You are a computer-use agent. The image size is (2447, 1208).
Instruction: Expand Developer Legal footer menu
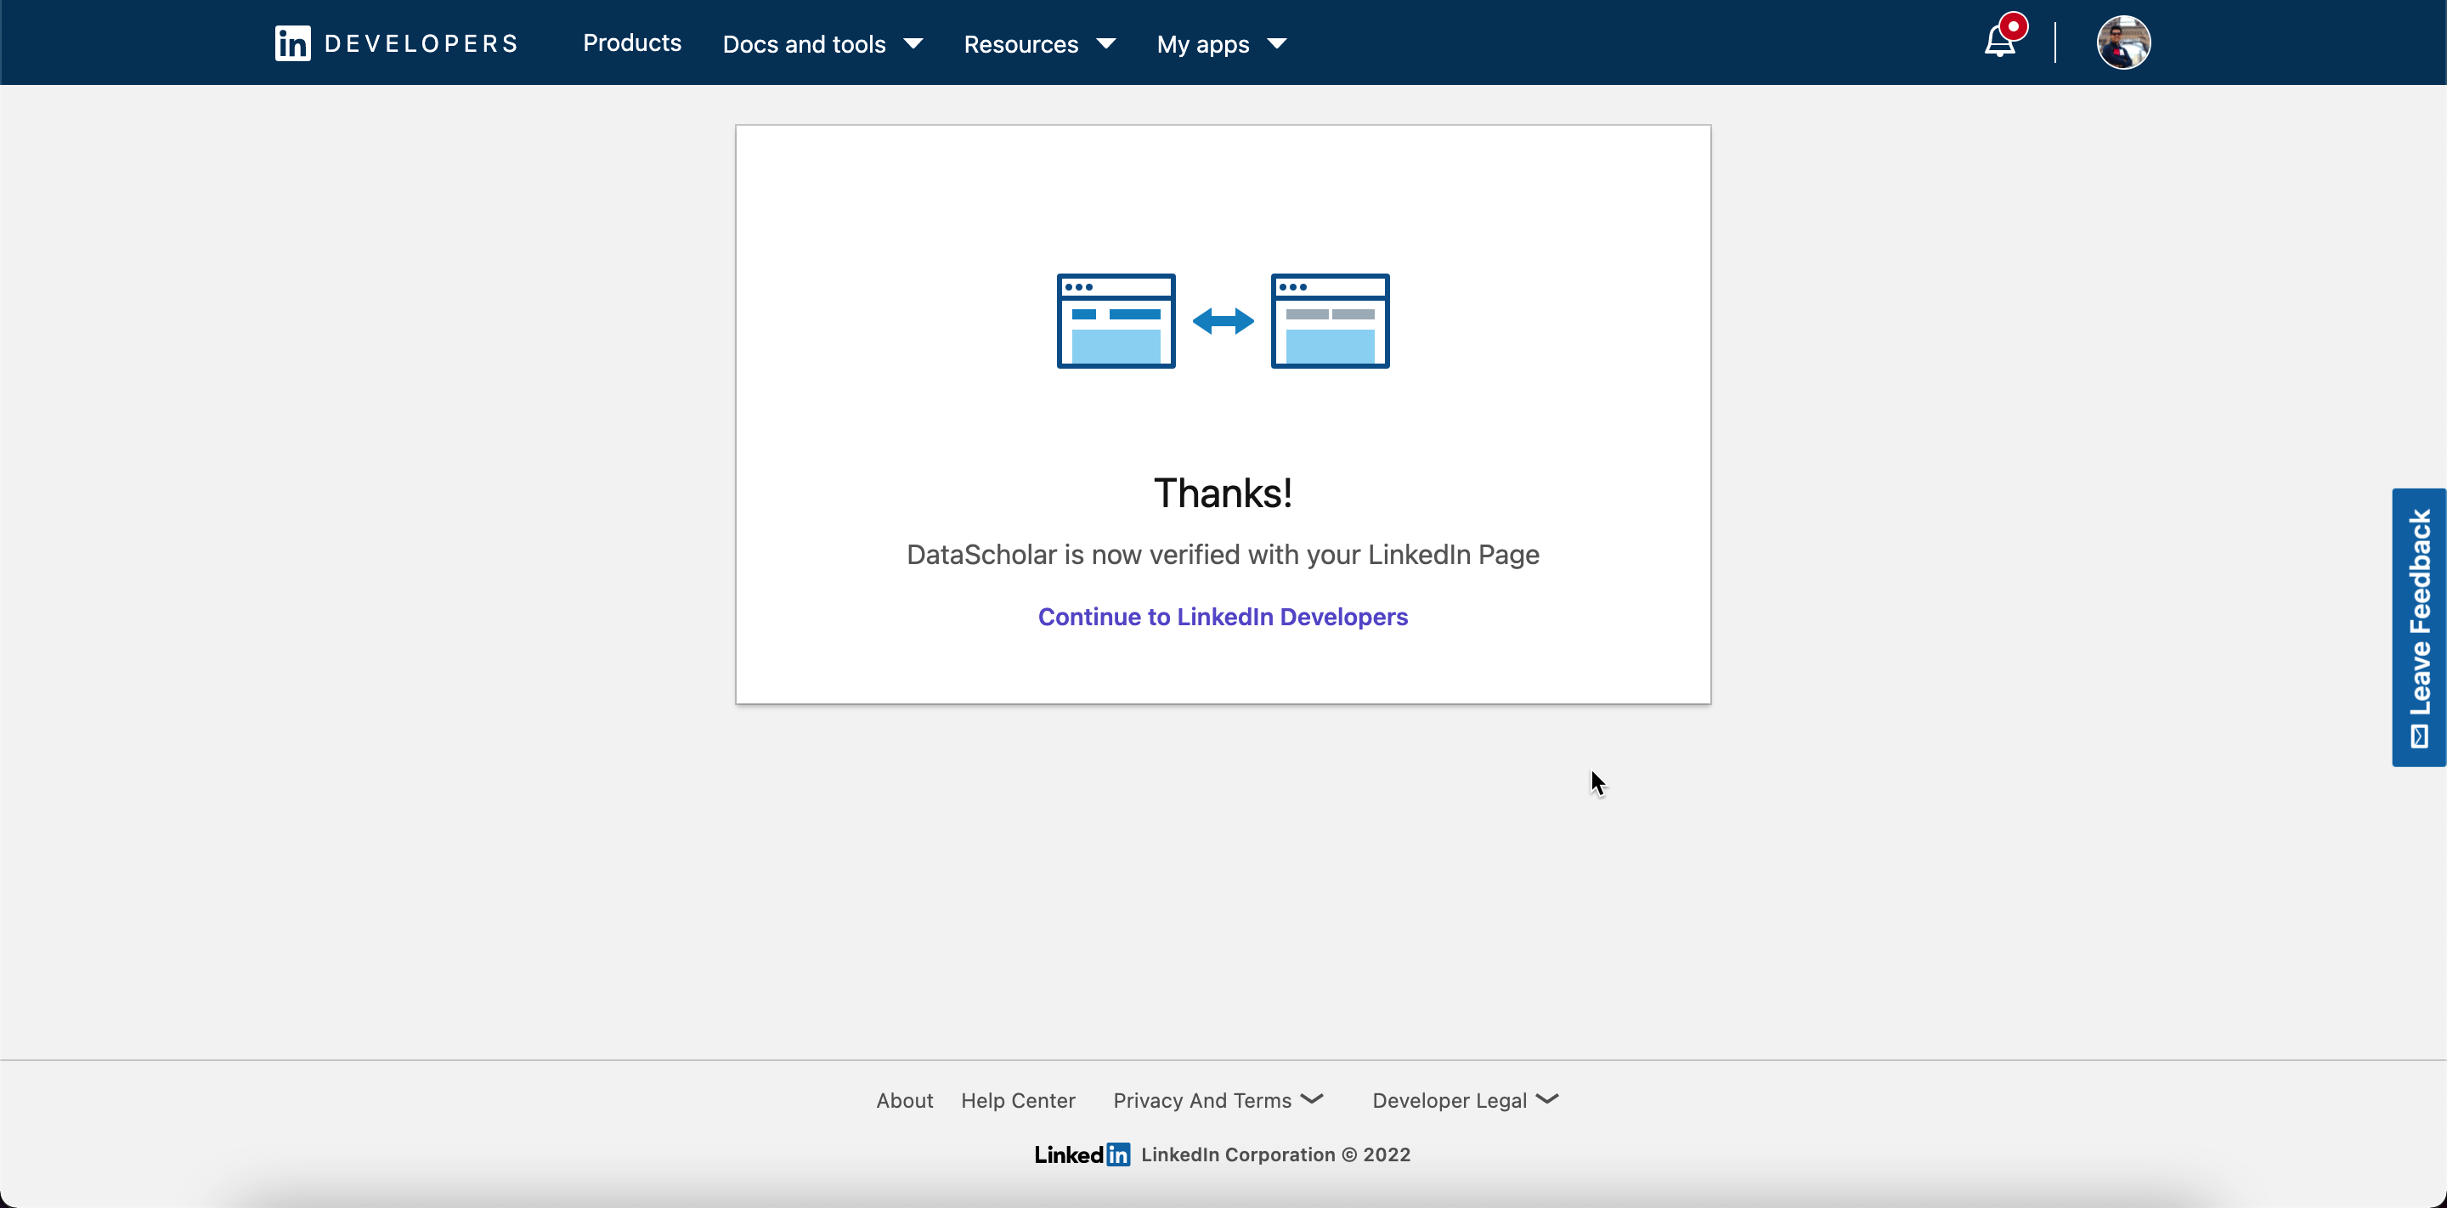1465,1100
